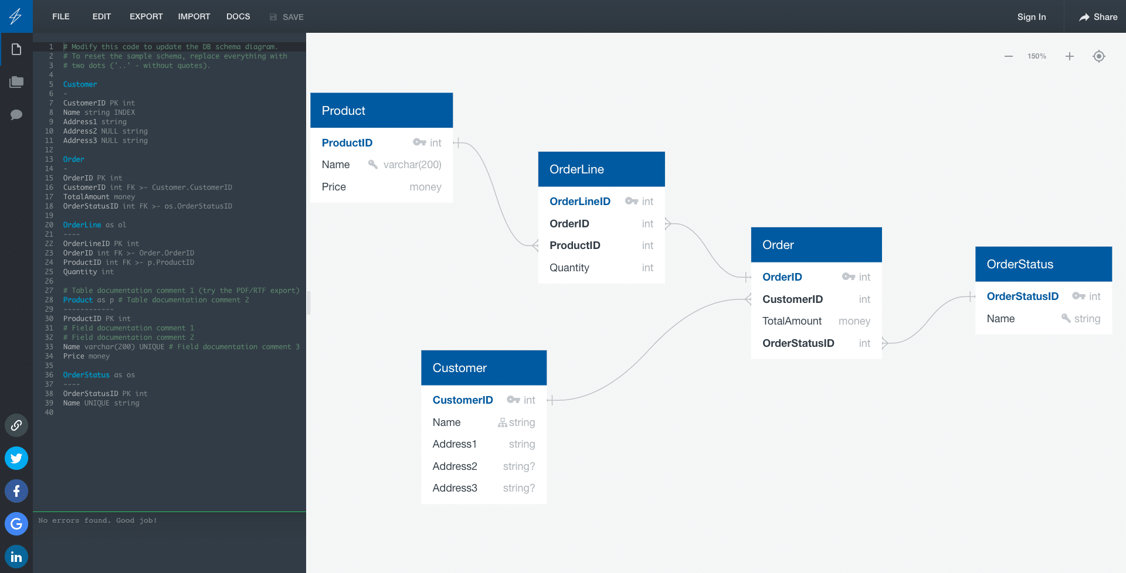Image resolution: width=1126 pixels, height=573 pixels.
Task: Open the Facebook icon
Action: click(16, 491)
